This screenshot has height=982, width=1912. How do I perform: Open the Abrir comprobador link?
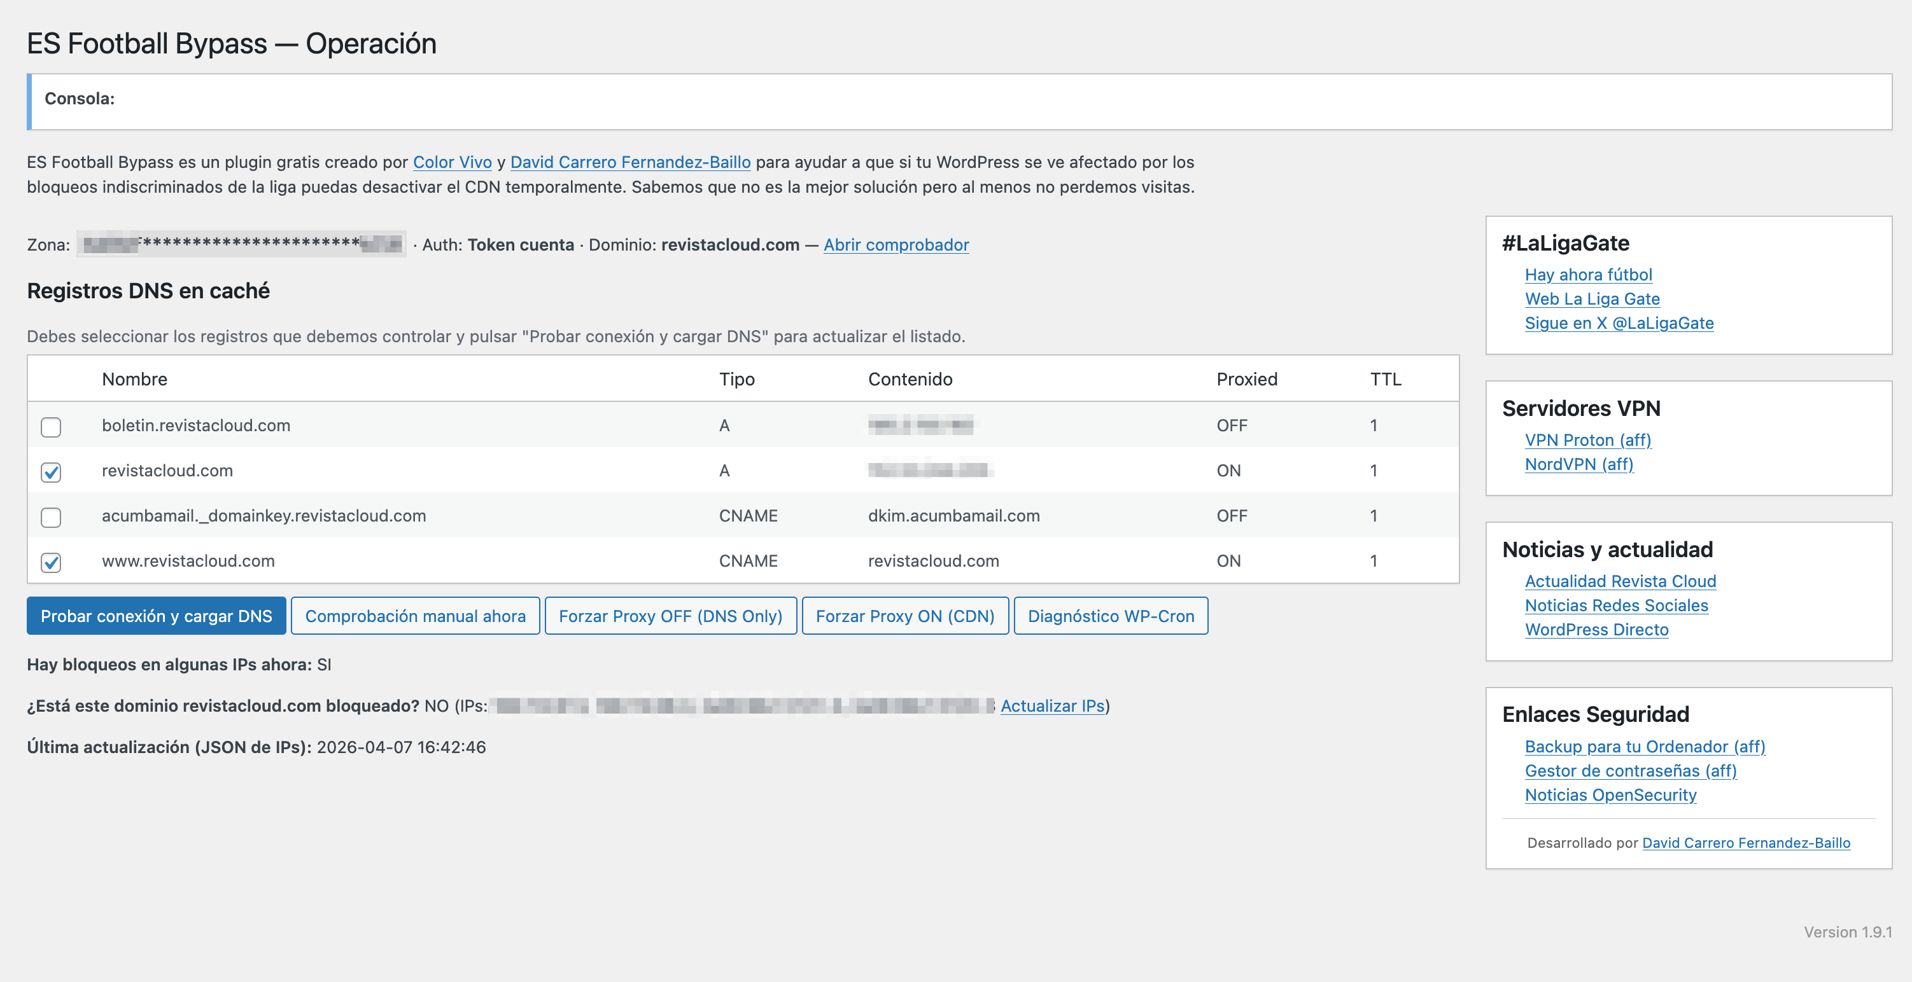click(x=896, y=245)
